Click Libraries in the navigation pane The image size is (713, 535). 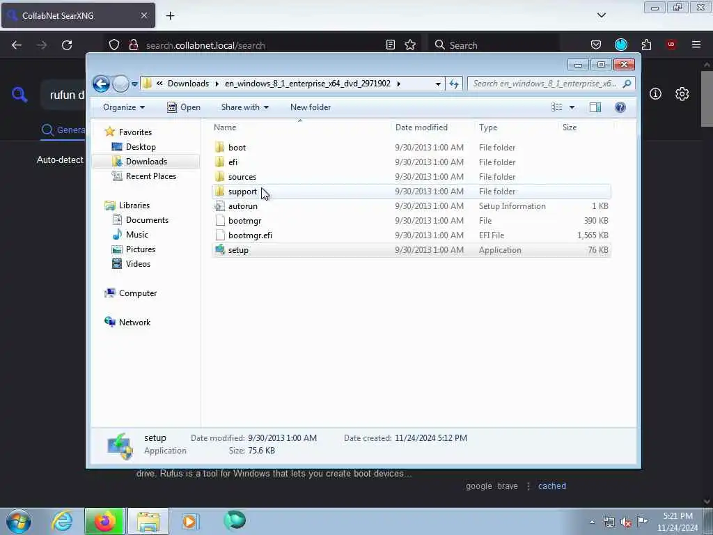coord(134,206)
